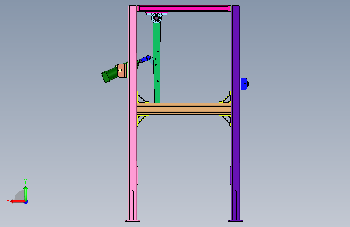Select the lower-left yellow corner bracket

(143, 121)
